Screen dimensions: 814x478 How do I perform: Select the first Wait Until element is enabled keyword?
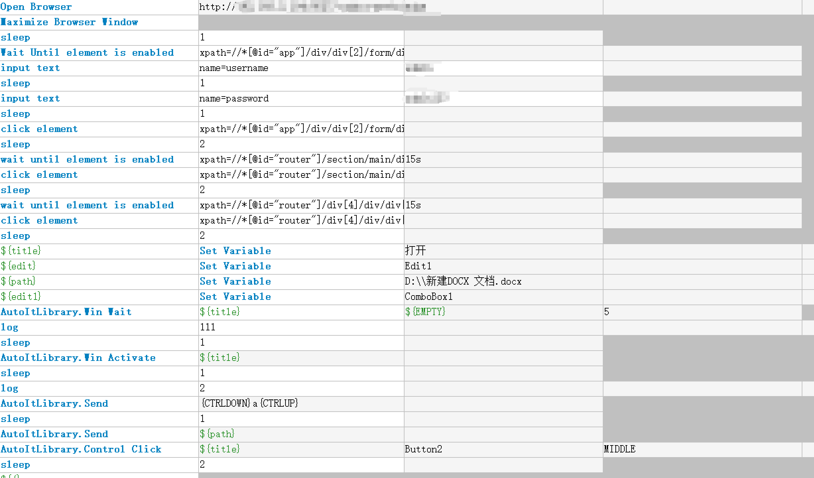pos(87,53)
